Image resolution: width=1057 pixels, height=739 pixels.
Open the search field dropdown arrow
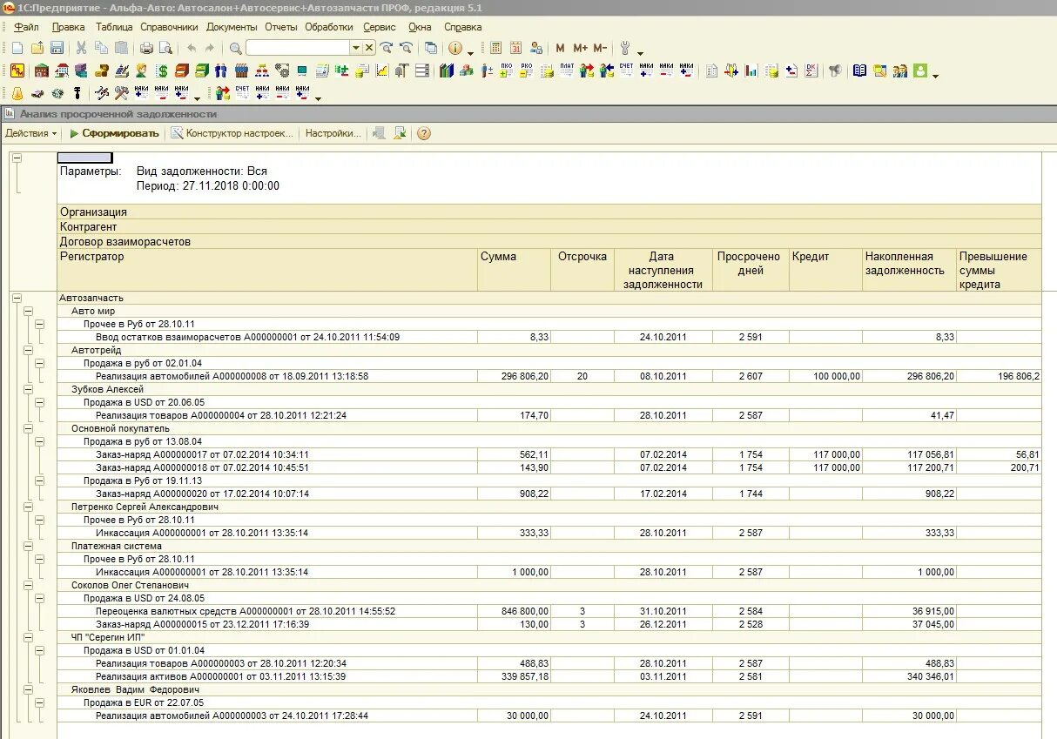coord(356,48)
